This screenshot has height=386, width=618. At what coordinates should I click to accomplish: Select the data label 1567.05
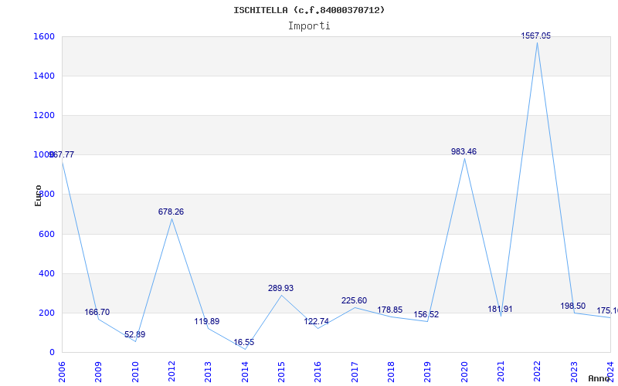[x=536, y=36]
